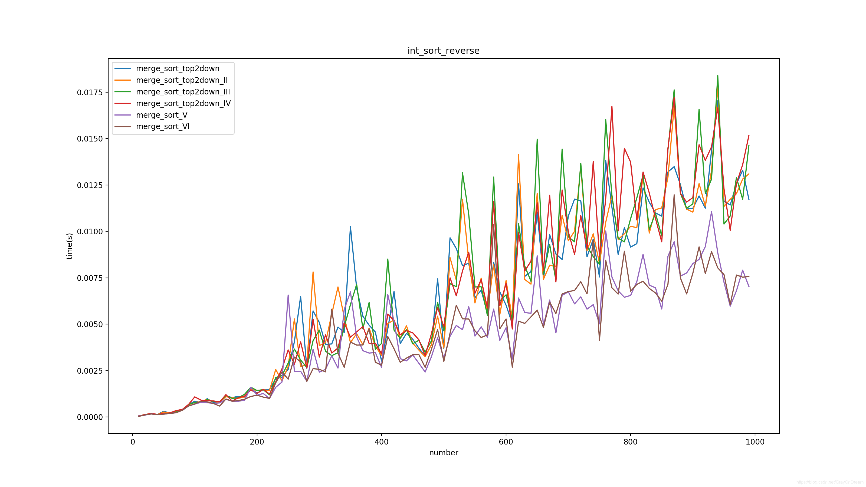
Task: Click x-axis tick label 1000
Action: (755, 442)
